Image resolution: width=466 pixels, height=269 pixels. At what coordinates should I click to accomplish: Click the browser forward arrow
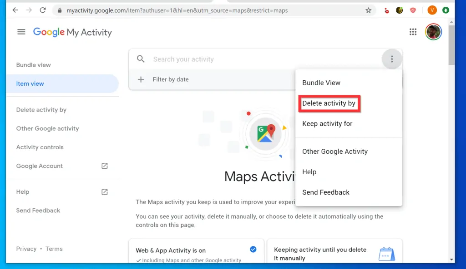[29, 10]
